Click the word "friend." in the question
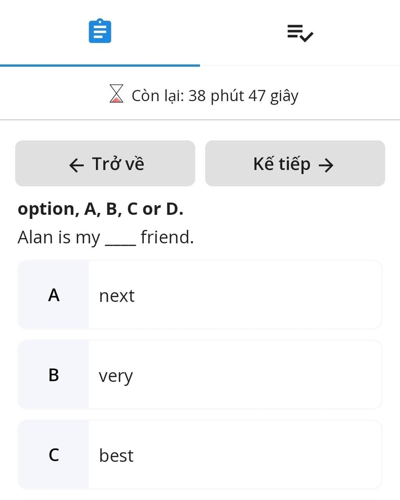This screenshot has width=400, height=500. pyautogui.click(x=167, y=237)
